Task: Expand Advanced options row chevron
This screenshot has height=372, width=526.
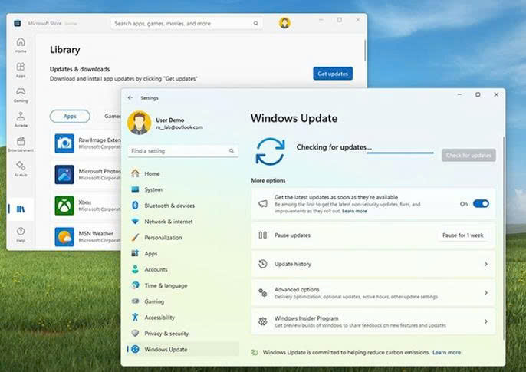Action: [x=486, y=293]
